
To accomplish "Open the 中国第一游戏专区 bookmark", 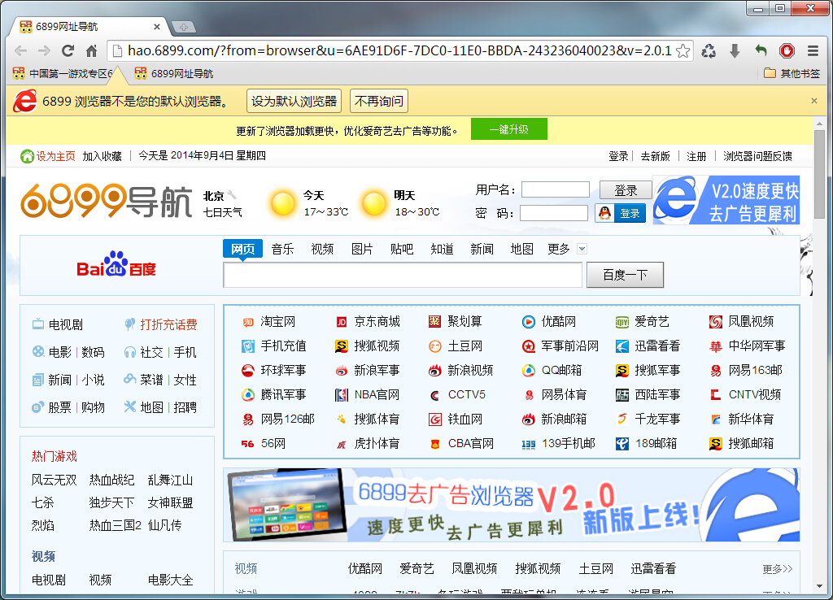I will 63,73.
